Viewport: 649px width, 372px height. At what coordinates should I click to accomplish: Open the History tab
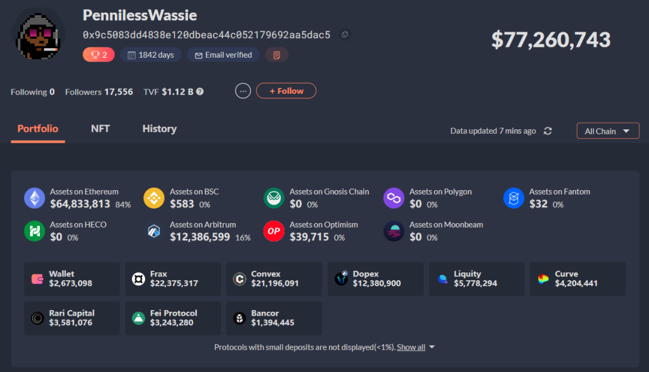[x=159, y=129]
